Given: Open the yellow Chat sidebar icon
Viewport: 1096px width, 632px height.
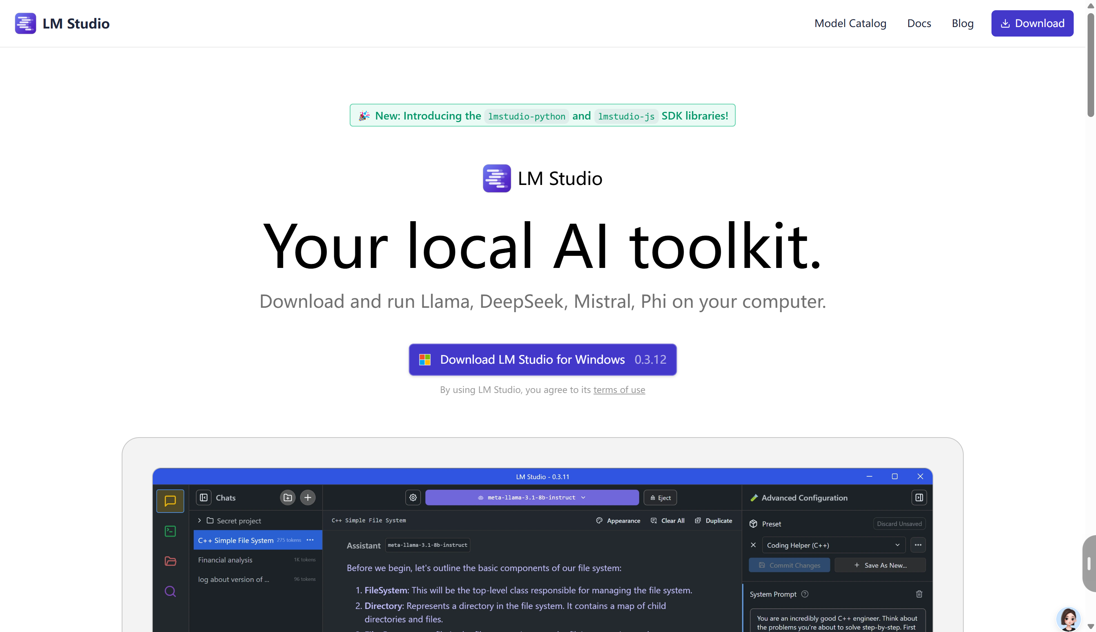Looking at the screenshot, I should (170, 501).
